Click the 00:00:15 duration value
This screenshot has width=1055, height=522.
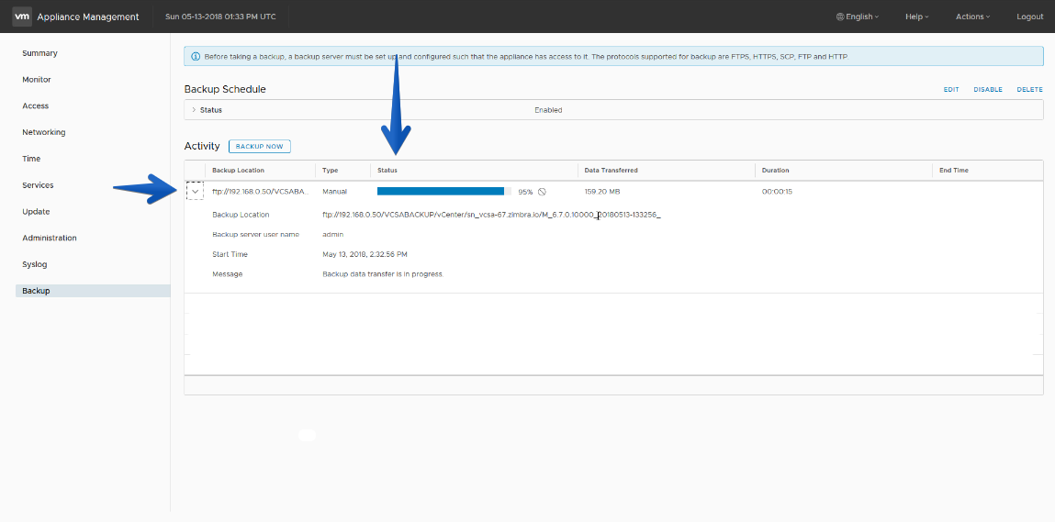click(x=777, y=192)
